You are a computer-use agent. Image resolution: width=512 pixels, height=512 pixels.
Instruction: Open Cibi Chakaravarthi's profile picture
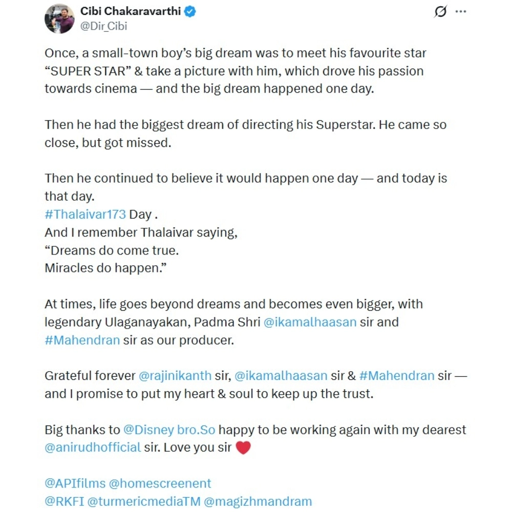click(59, 18)
